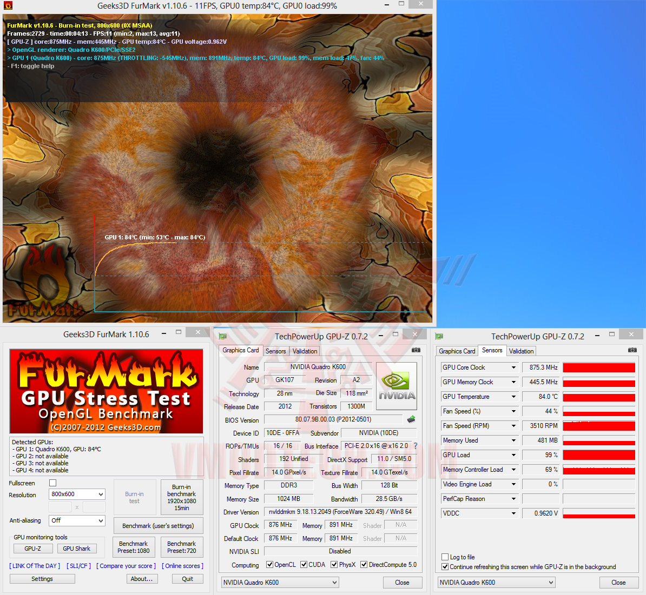Click the Driver Version value field
646x595 pixels.
(340, 512)
